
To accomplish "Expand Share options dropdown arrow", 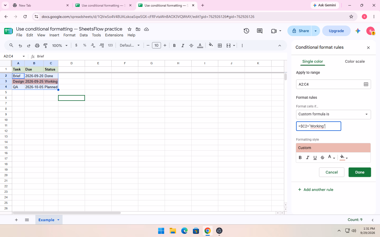I will pyautogui.click(x=316, y=31).
